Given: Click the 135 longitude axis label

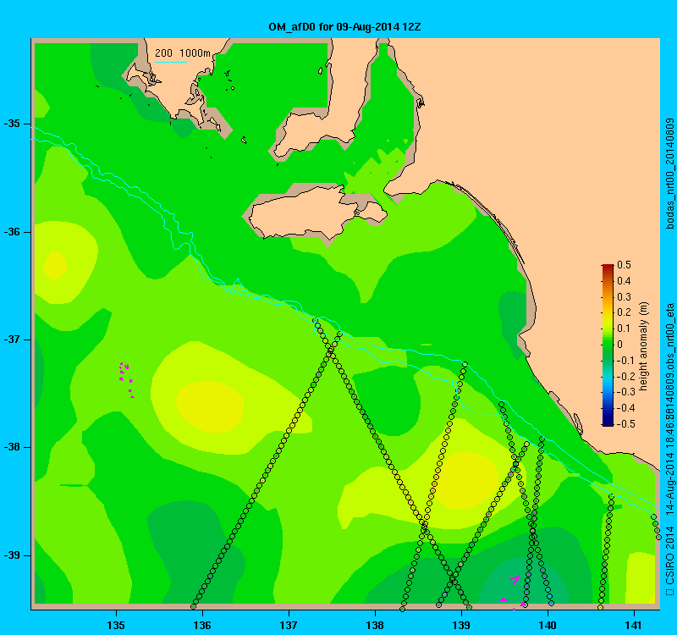Looking at the screenshot, I should (116, 626).
